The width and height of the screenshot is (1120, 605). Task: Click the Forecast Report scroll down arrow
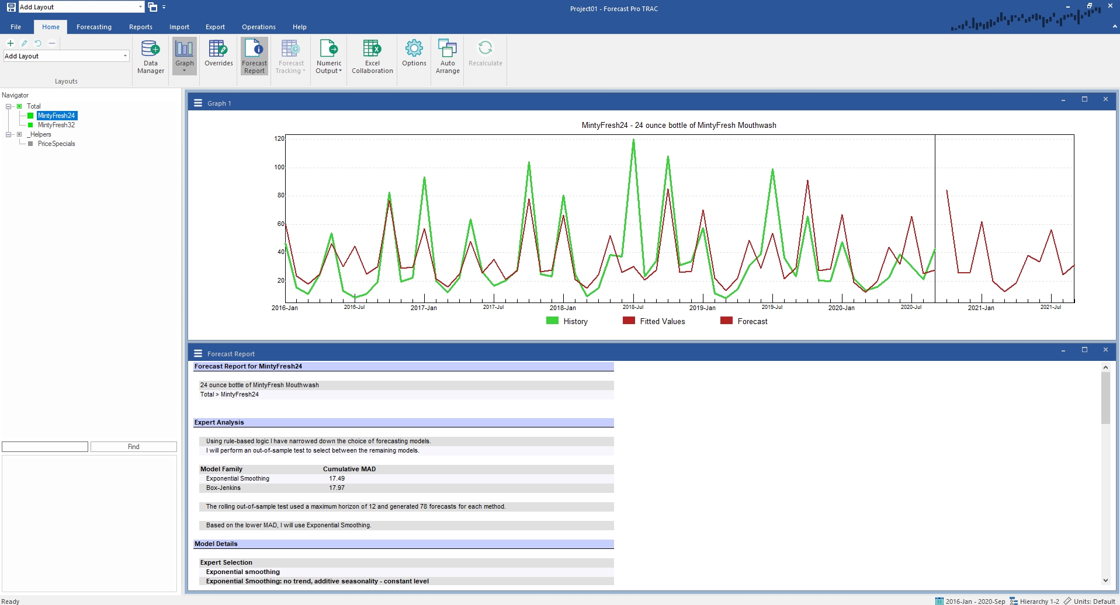[1105, 580]
